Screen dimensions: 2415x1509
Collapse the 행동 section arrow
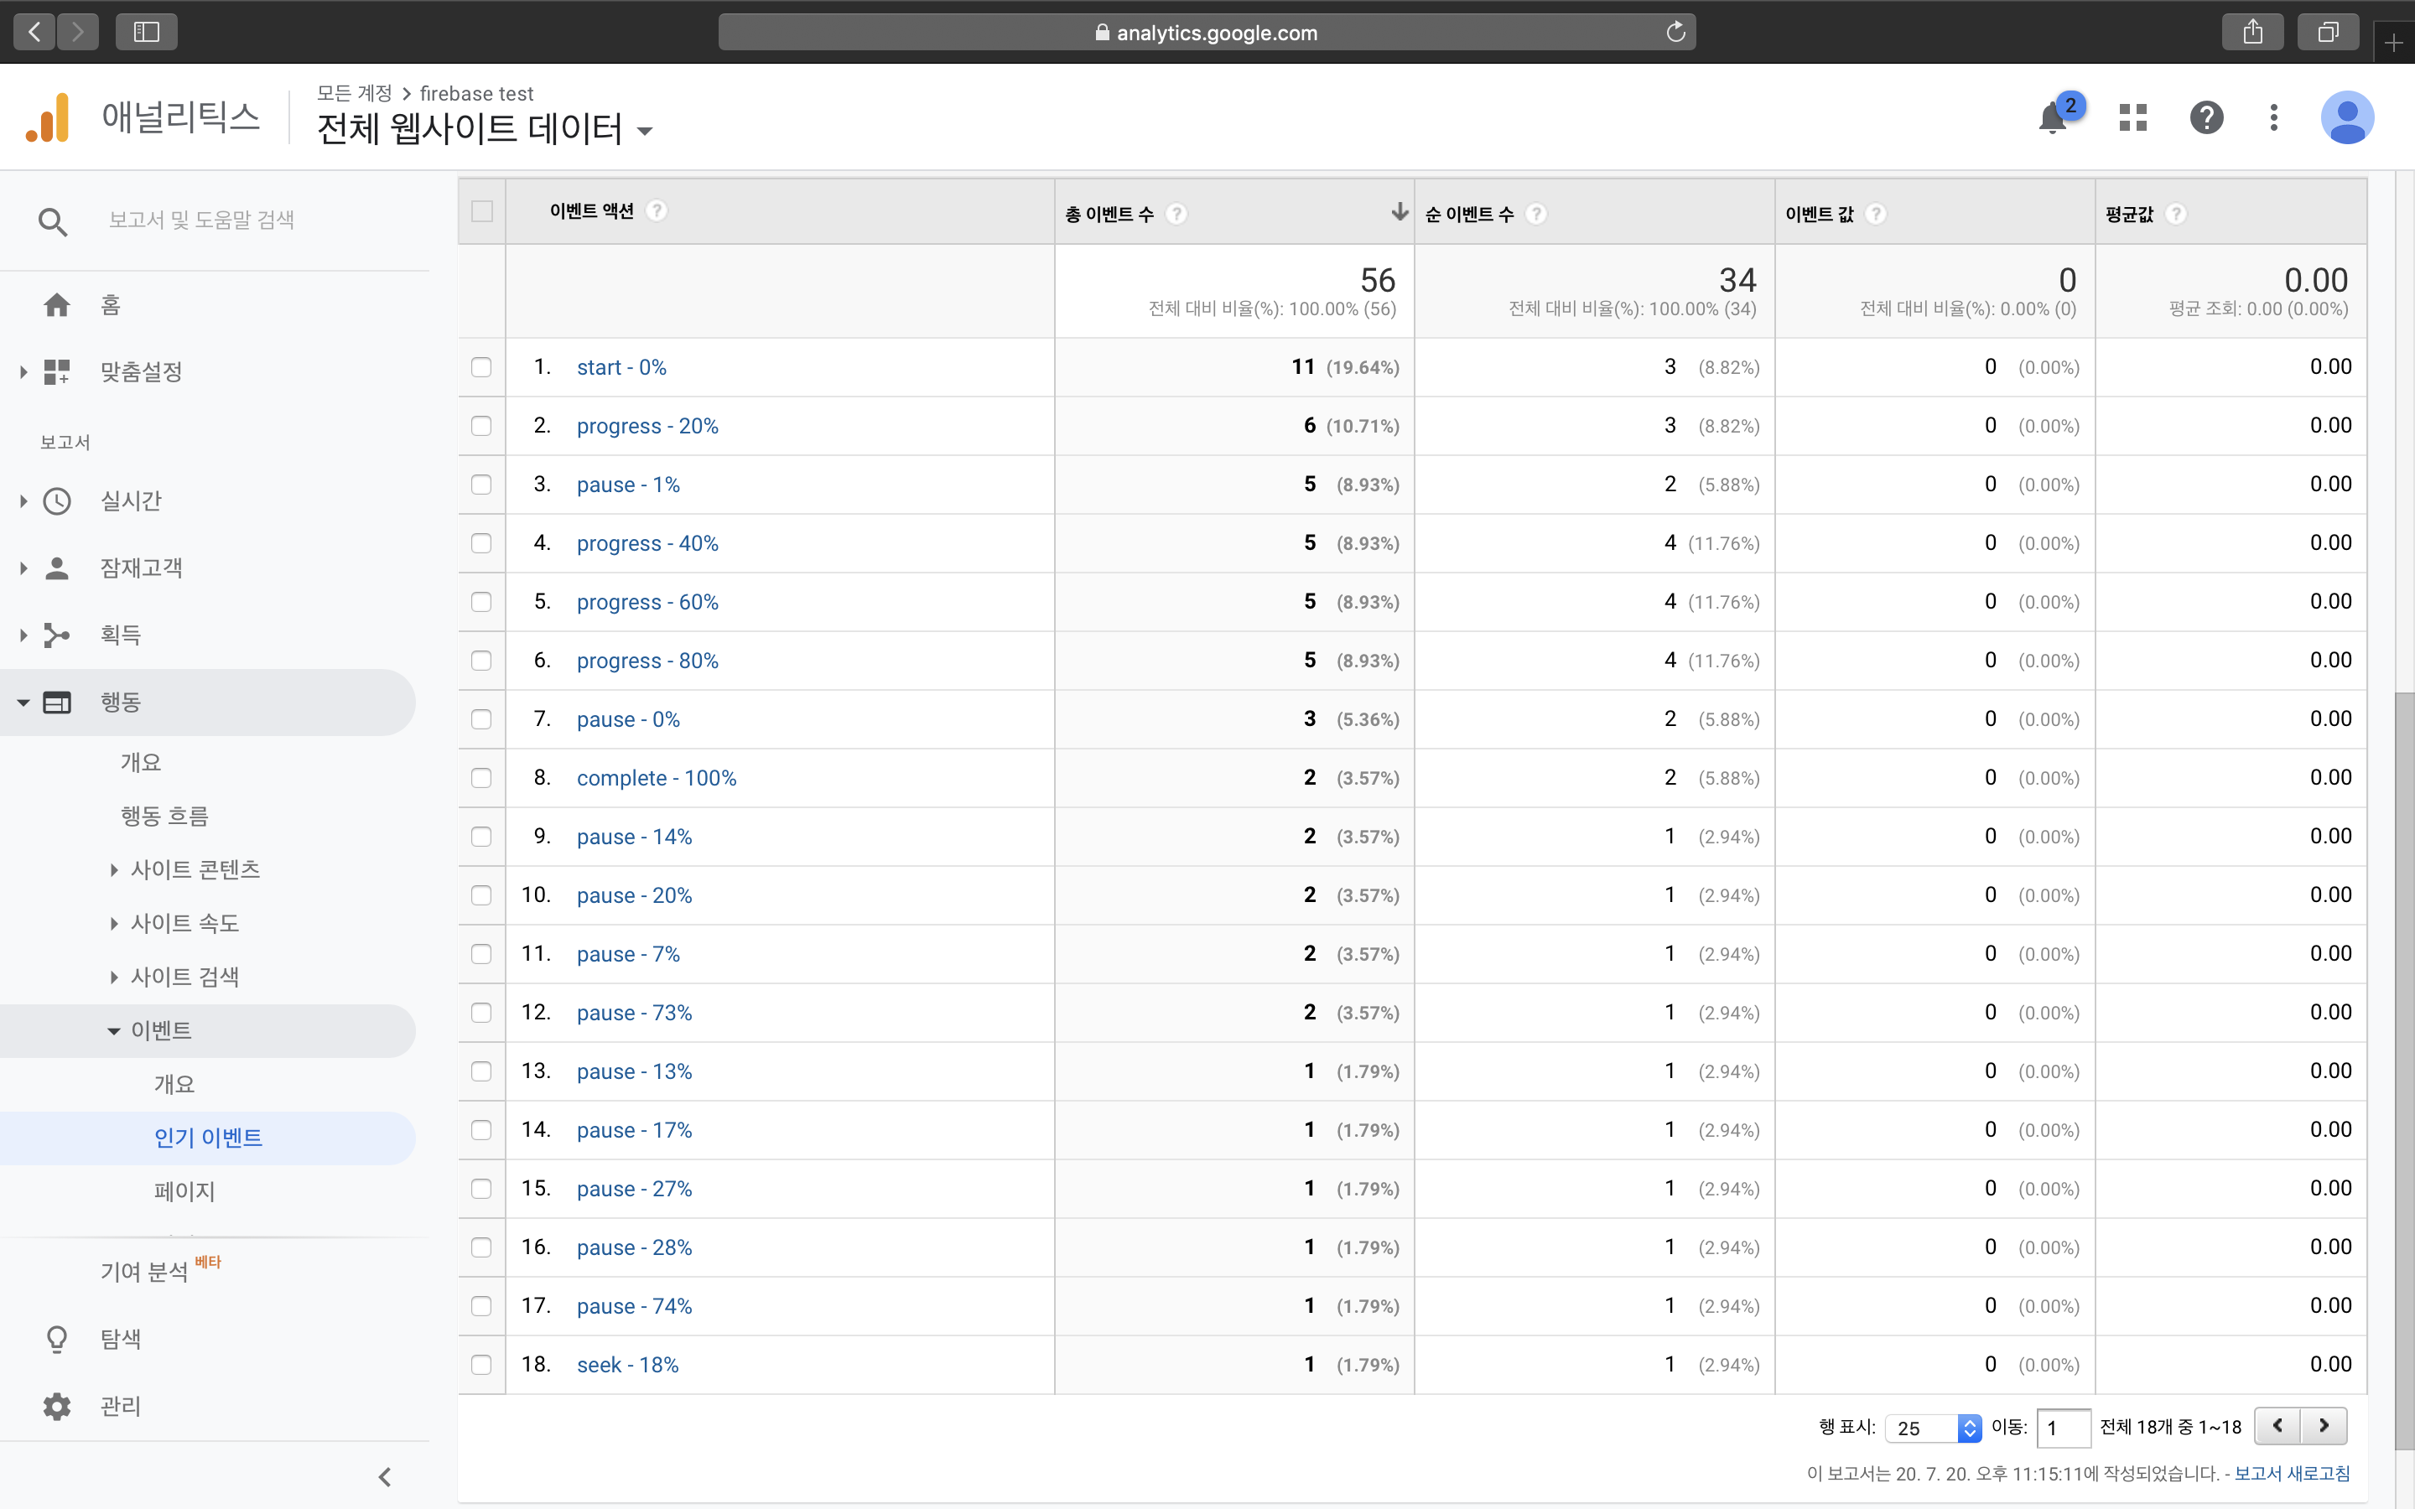pyautogui.click(x=23, y=703)
